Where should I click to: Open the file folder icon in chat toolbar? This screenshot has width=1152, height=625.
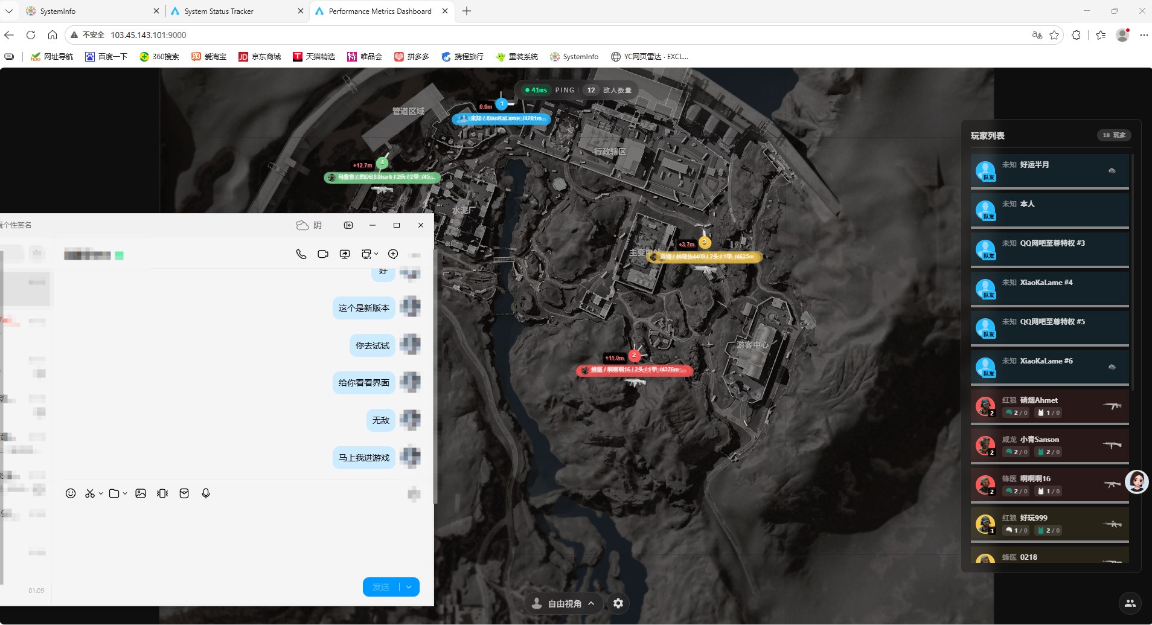[114, 493]
